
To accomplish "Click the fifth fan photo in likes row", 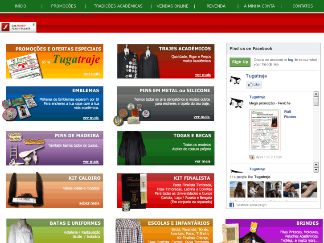I will (309, 189).
